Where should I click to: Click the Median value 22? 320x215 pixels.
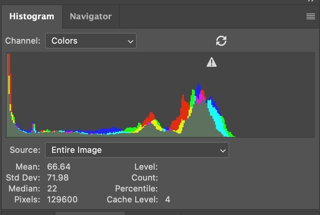pos(52,189)
